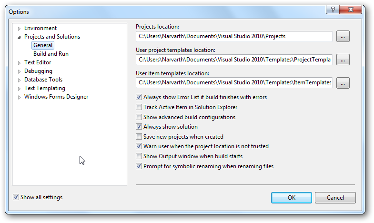The height and width of the screenshot is (223, 374).
Task: Click into the Projects location text field
Action: coord(233,36)
